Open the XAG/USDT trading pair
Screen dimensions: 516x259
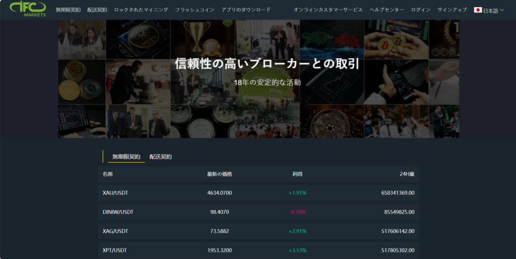tap(115, 231)
